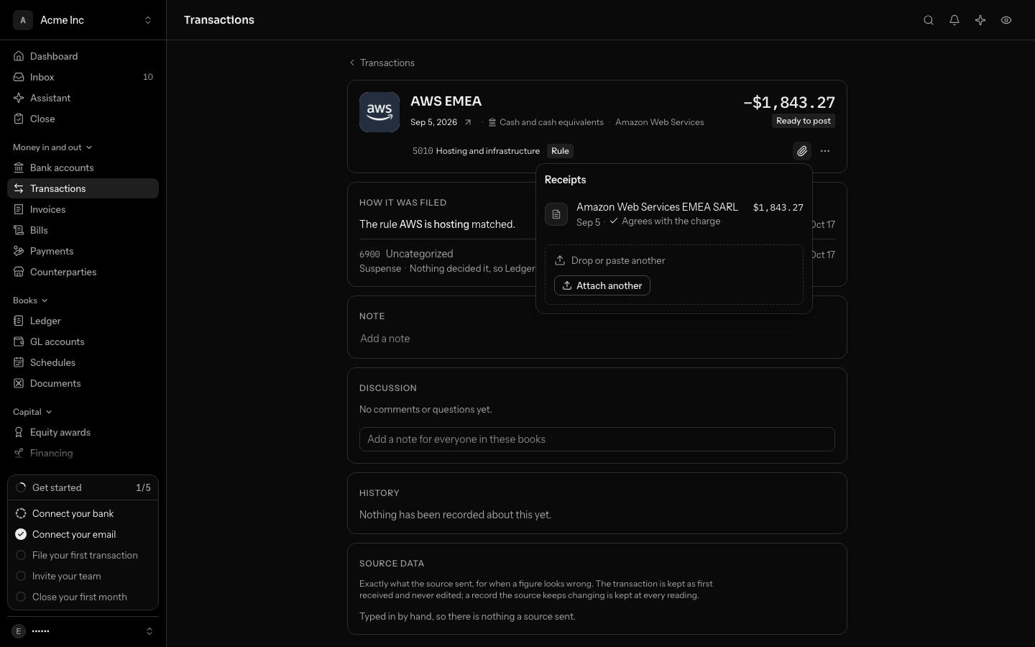The width and height of the screenshot is (1035, 647).
Task: Toggle Connect your email checklist item
Action: [x=83, y=534]
